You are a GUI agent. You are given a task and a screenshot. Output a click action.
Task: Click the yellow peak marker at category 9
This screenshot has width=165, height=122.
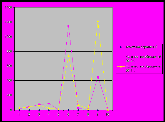click(x=98, y=21)
